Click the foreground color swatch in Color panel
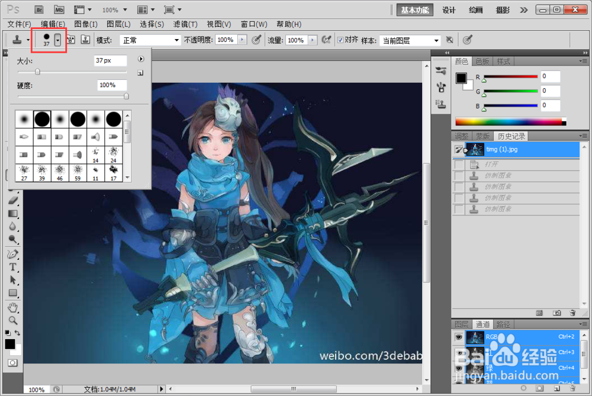Viewport: 592px width, 396px height. click(461, 78)
